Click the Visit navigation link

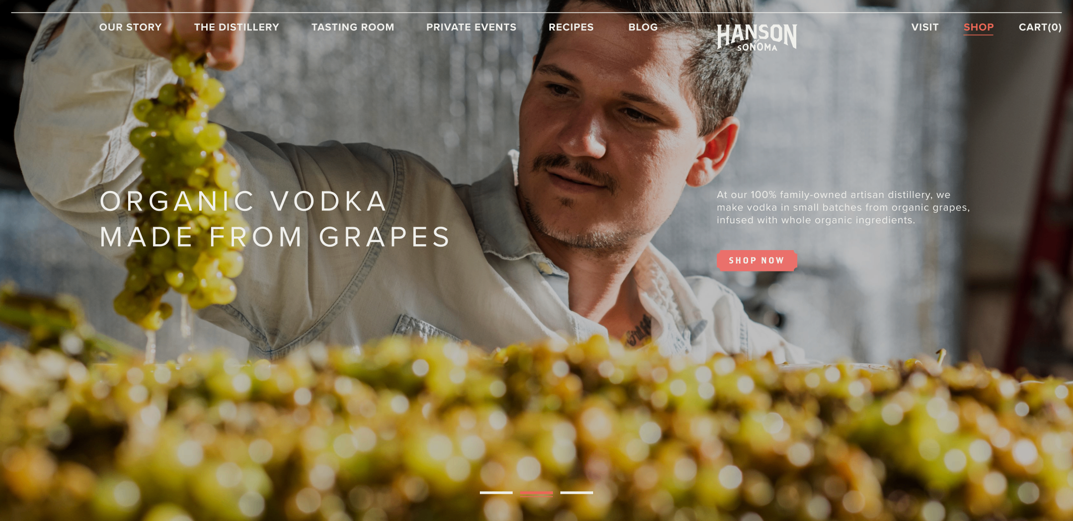(925, 27)
